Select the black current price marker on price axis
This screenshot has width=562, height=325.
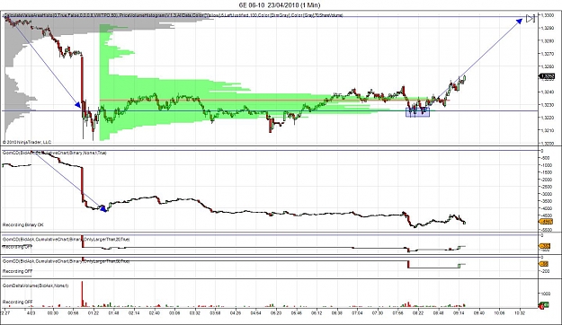coord(548,76)
